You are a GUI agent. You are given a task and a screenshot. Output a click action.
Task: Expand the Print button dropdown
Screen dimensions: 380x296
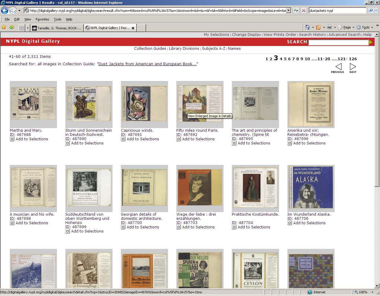(x=335, y=27)
